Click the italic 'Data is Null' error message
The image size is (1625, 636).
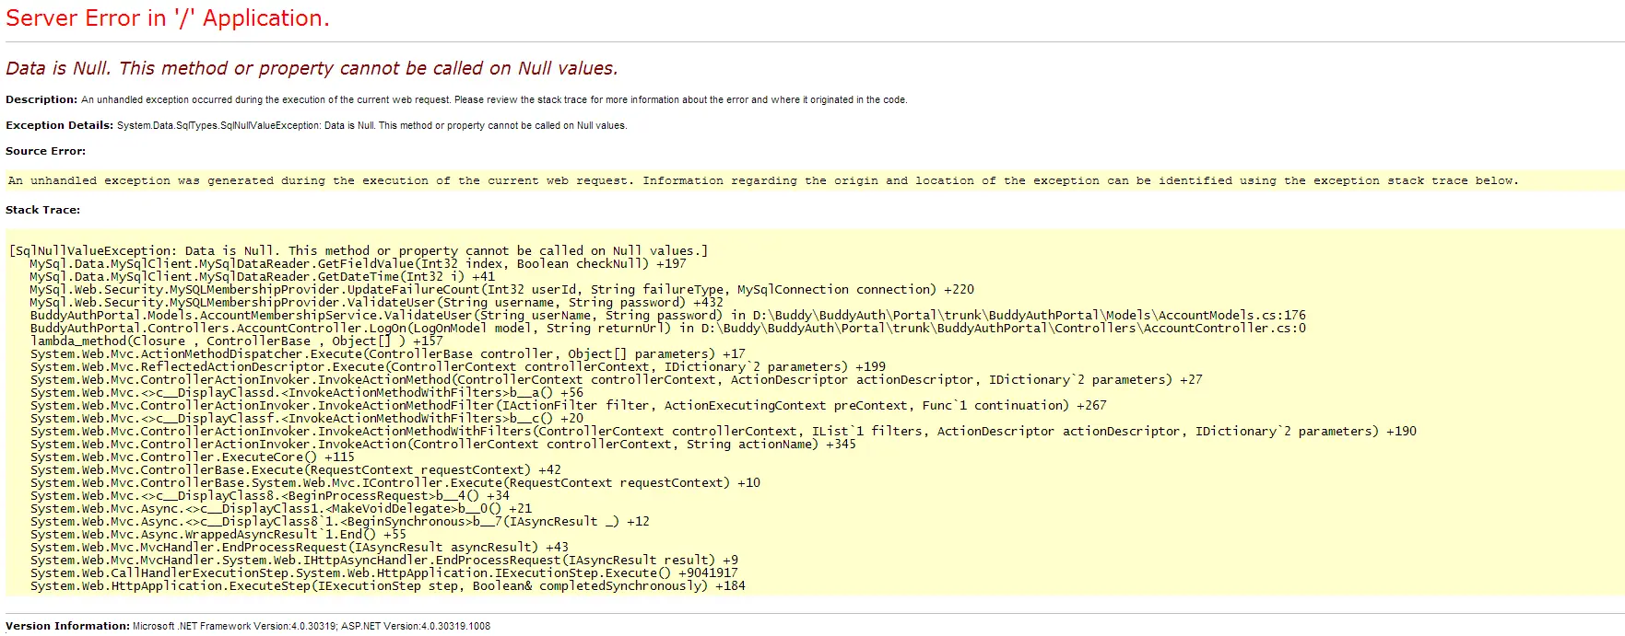[312, 68]
